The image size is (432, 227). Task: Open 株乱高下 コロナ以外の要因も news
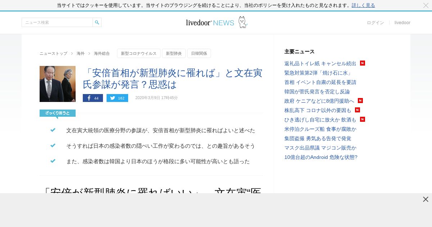[318, 110]
